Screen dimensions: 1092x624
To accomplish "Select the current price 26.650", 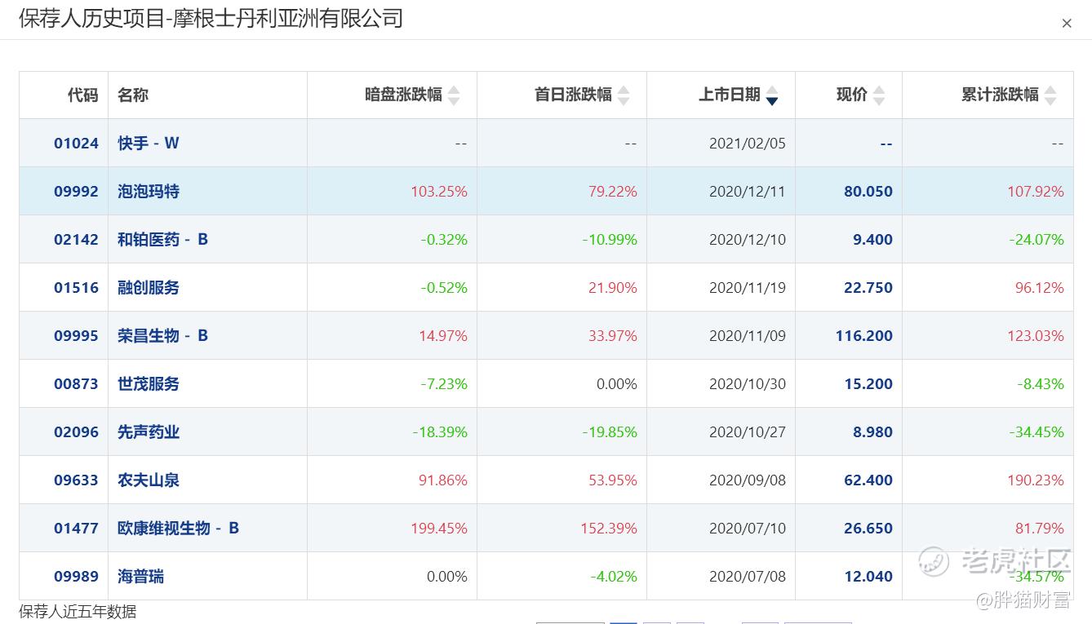I will pos(868,529).
